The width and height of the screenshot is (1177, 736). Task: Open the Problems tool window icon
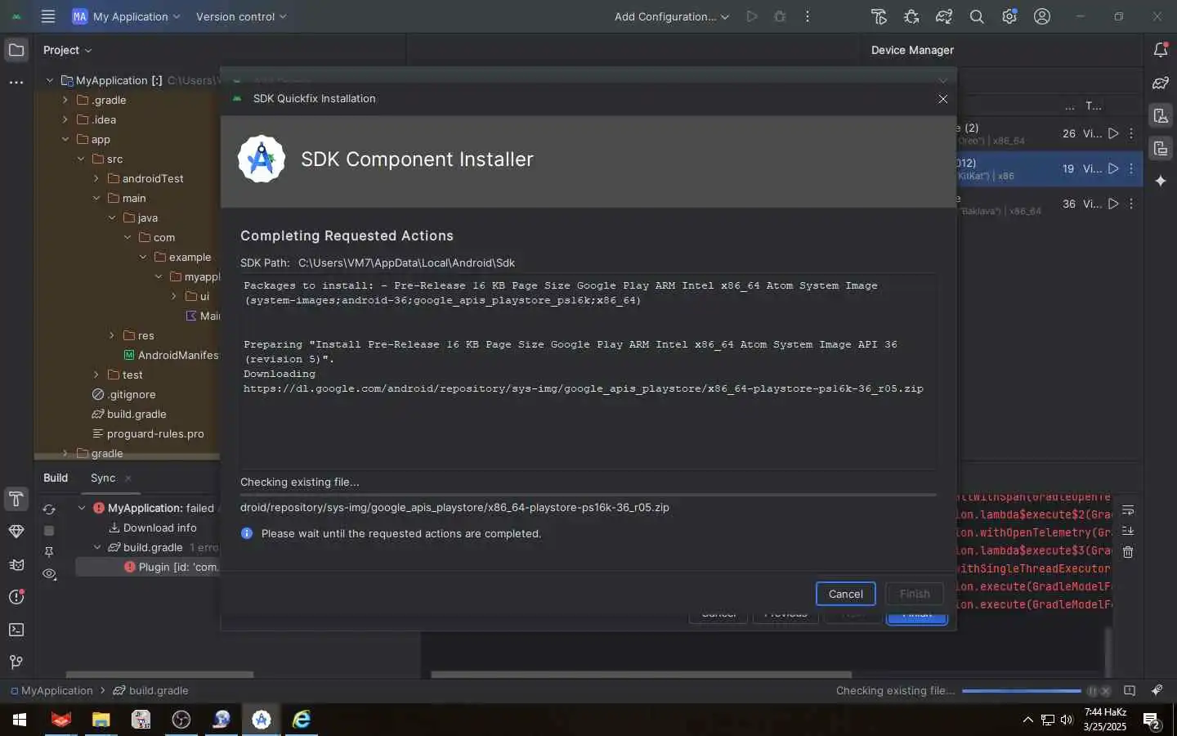pos(16,597)
